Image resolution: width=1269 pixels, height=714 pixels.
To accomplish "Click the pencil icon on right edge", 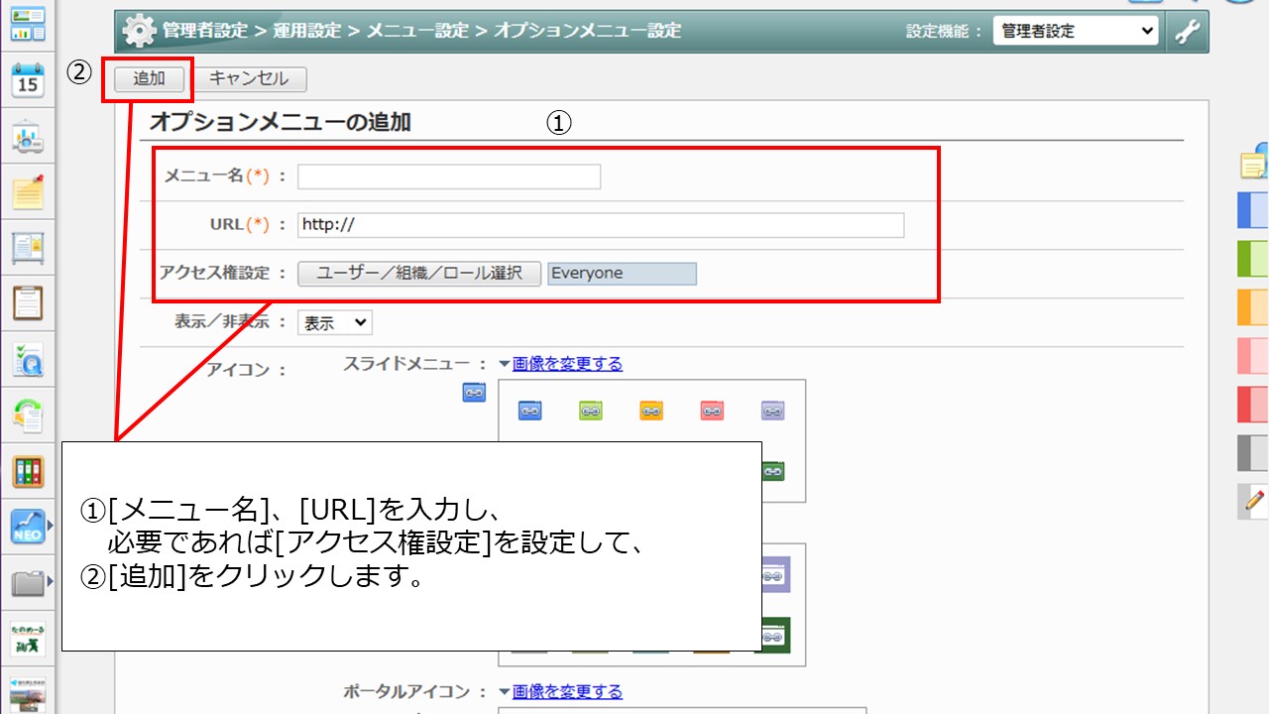I will 1254,502.
